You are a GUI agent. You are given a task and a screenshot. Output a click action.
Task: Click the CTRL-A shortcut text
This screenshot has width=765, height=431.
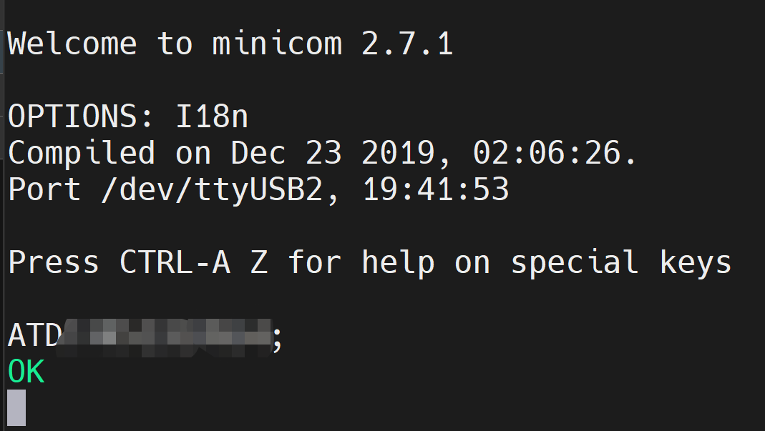175,262
